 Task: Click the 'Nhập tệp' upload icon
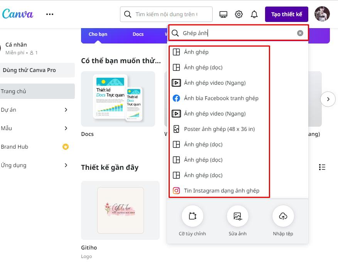(x=283, y=216)
